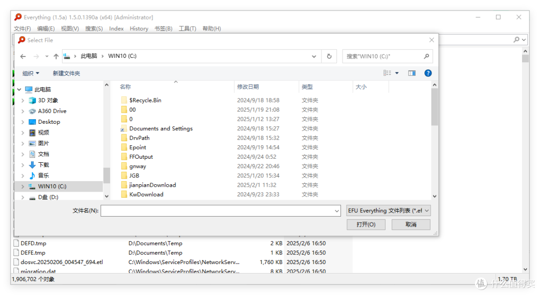Open the 文件(F) menu
540x295 pixels.
tap(22, 28)
